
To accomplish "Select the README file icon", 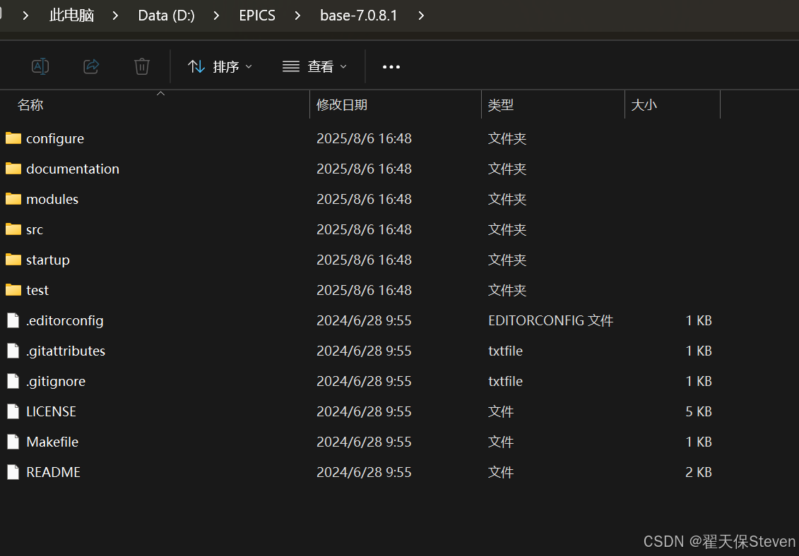I will (13, 472).
